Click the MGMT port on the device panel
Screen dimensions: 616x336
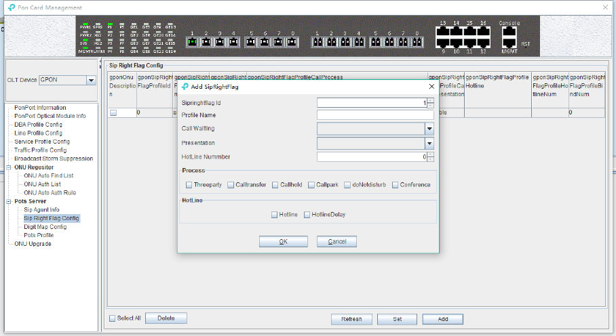[x=509, y=43]
